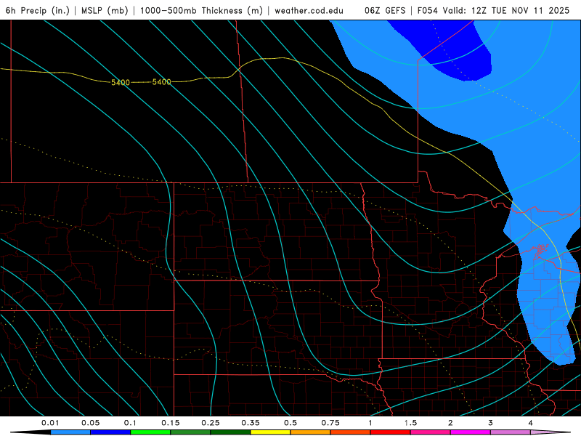Viewport: 581px width, 436px height.
Task: Select the bright green 0.1 legend color
Action: (x=150, y=432)
